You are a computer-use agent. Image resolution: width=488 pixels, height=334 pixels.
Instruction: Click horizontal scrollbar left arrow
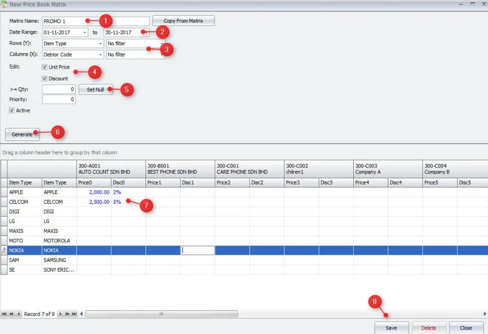coord(81,314)
